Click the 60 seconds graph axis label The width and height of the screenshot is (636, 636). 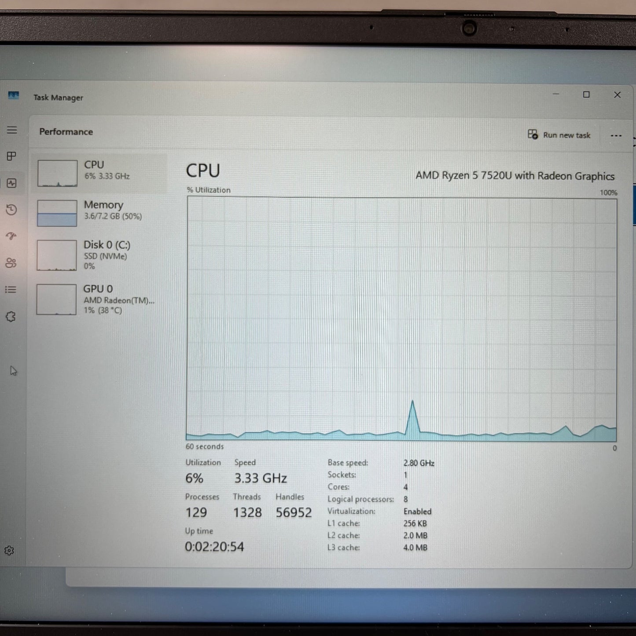click(x=205, y=446)
